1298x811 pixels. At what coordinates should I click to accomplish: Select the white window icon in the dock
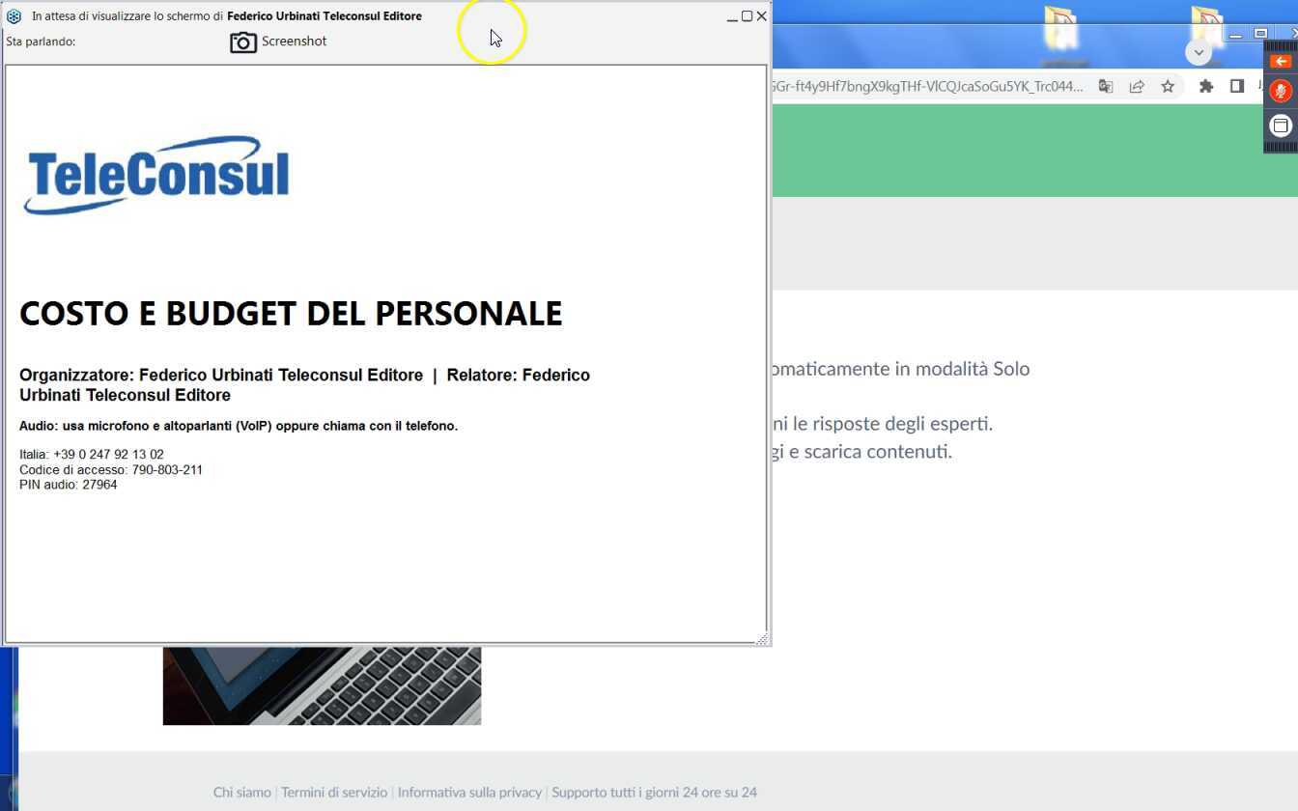pyautogui.click(x=1281, y=125)
